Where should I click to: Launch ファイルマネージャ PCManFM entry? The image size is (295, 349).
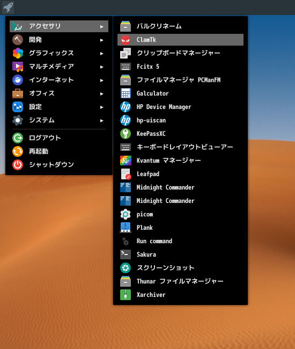180,80
